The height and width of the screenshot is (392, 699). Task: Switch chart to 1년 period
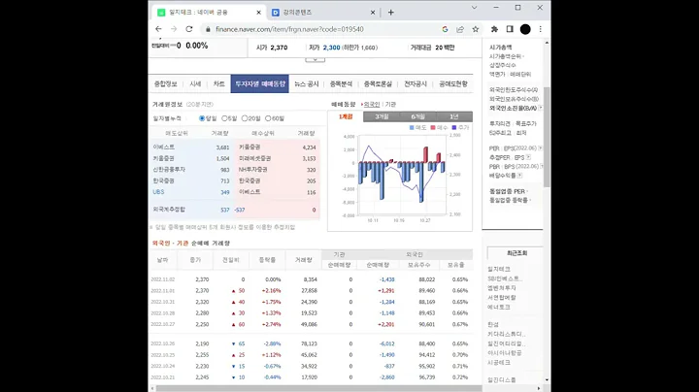tap(453, 116)
